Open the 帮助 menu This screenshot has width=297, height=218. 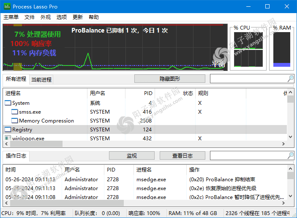pyautogui.click(x=94, y=17)
